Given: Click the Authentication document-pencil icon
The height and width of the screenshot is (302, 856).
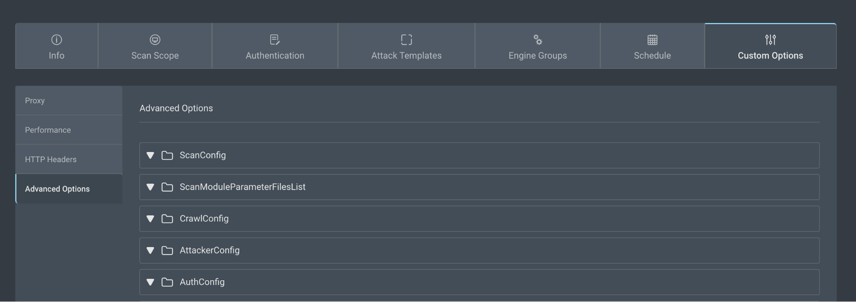Looking at the screenshot, I should click(x=275, y=40).
